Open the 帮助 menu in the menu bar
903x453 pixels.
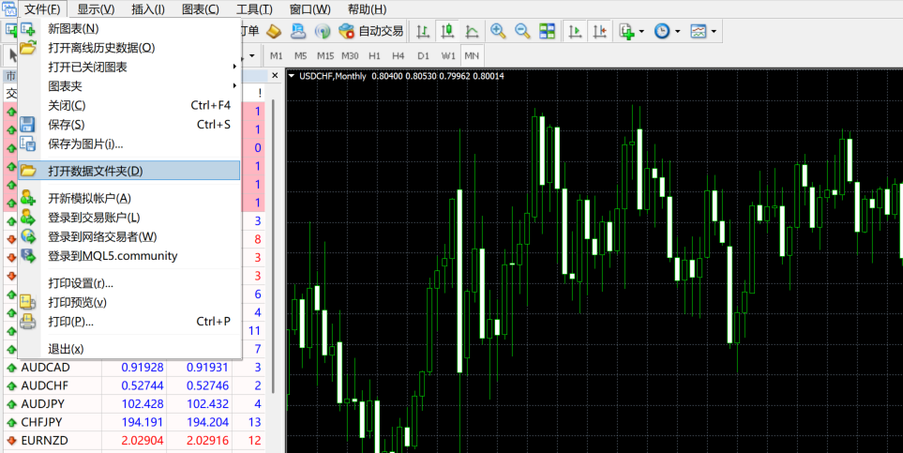click(x=367, y=9)
